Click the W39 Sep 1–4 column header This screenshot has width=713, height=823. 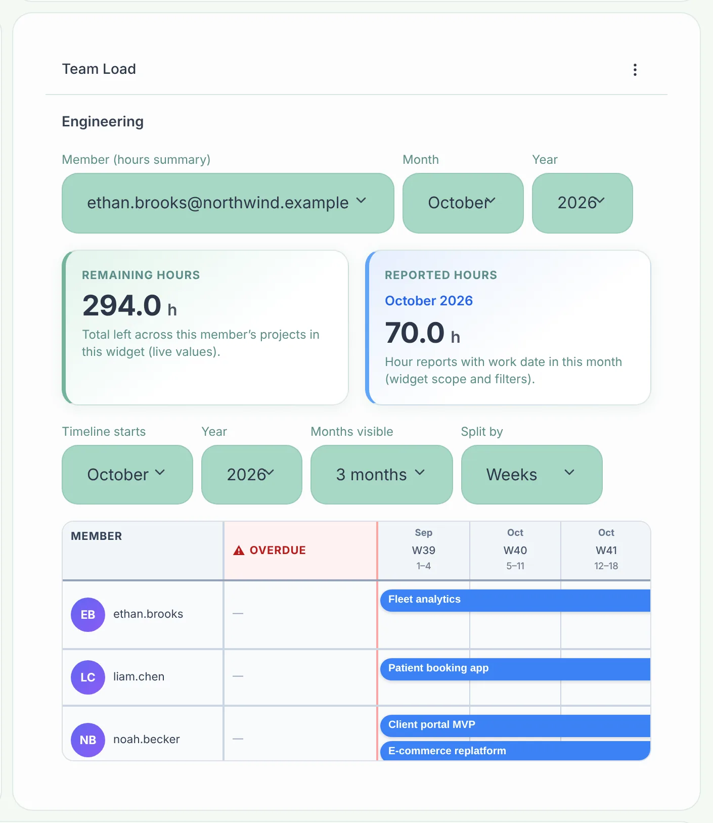424,550
